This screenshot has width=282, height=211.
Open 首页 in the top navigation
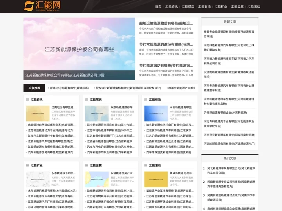158,7
